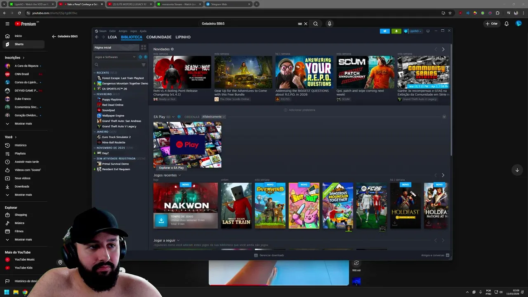Open Novidades settings gear icon
528x297 pixels.
(172, 49)
